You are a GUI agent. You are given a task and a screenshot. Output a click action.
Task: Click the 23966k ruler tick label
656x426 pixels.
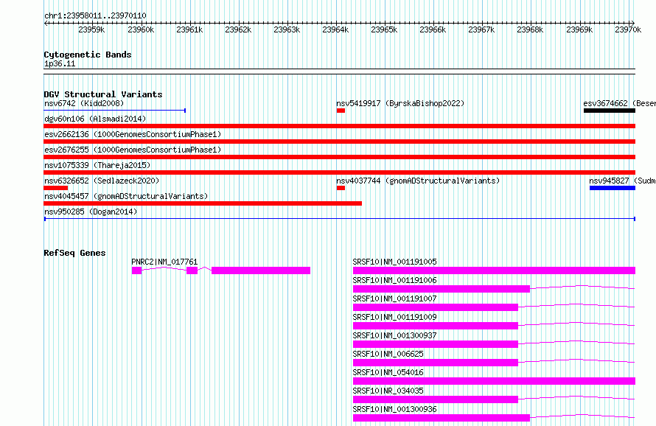pos(433,29)
